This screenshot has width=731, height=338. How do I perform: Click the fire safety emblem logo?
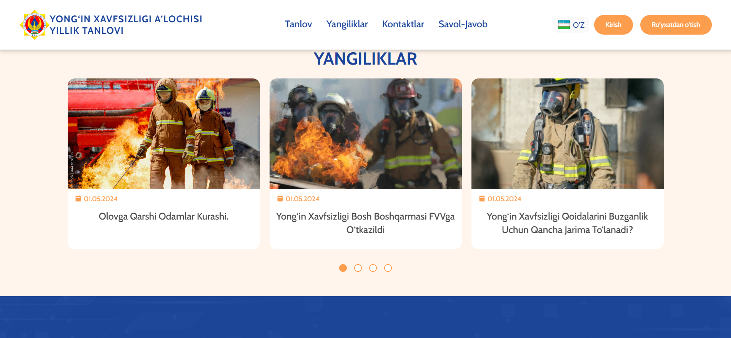tap(34, 25)
